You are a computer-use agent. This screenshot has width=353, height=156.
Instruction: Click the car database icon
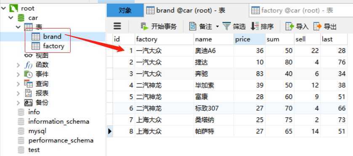(x=21, y=18)
